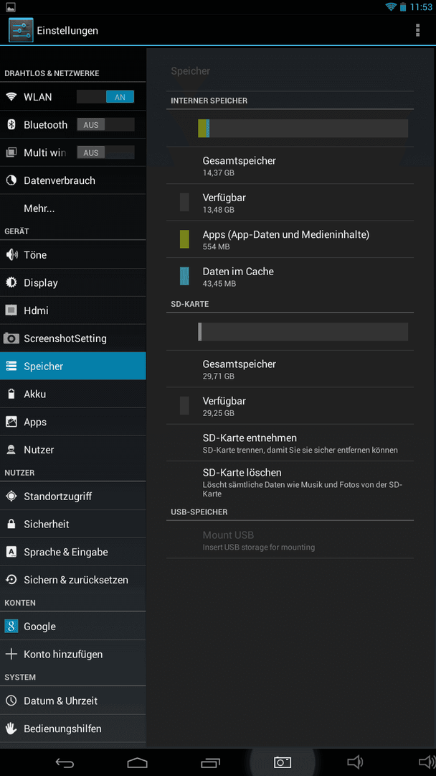Tap the Einstellungen app icon
436x776 pixels.
[x=21, y=30]
